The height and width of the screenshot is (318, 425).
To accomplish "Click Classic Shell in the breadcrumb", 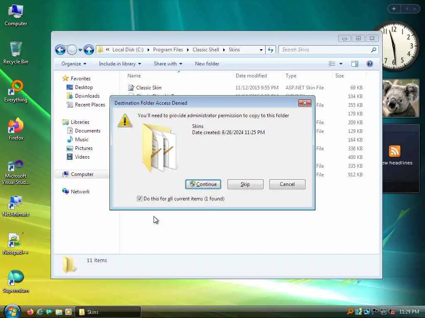I will click(x=206, y=50).
